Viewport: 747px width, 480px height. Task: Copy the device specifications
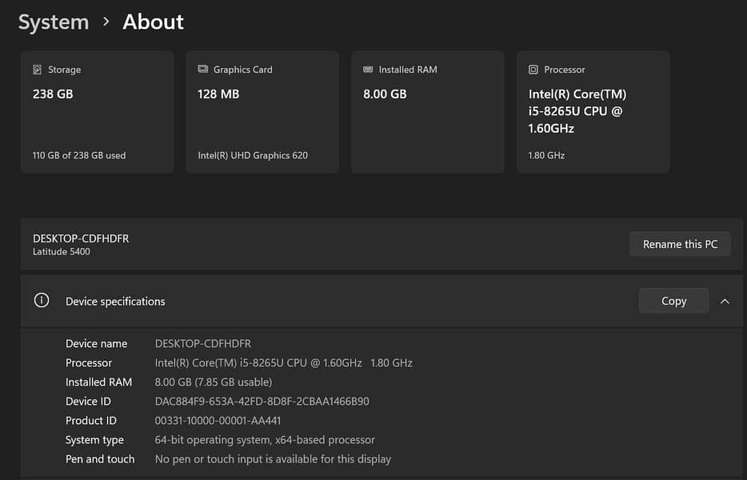click(x=673, y=301)
